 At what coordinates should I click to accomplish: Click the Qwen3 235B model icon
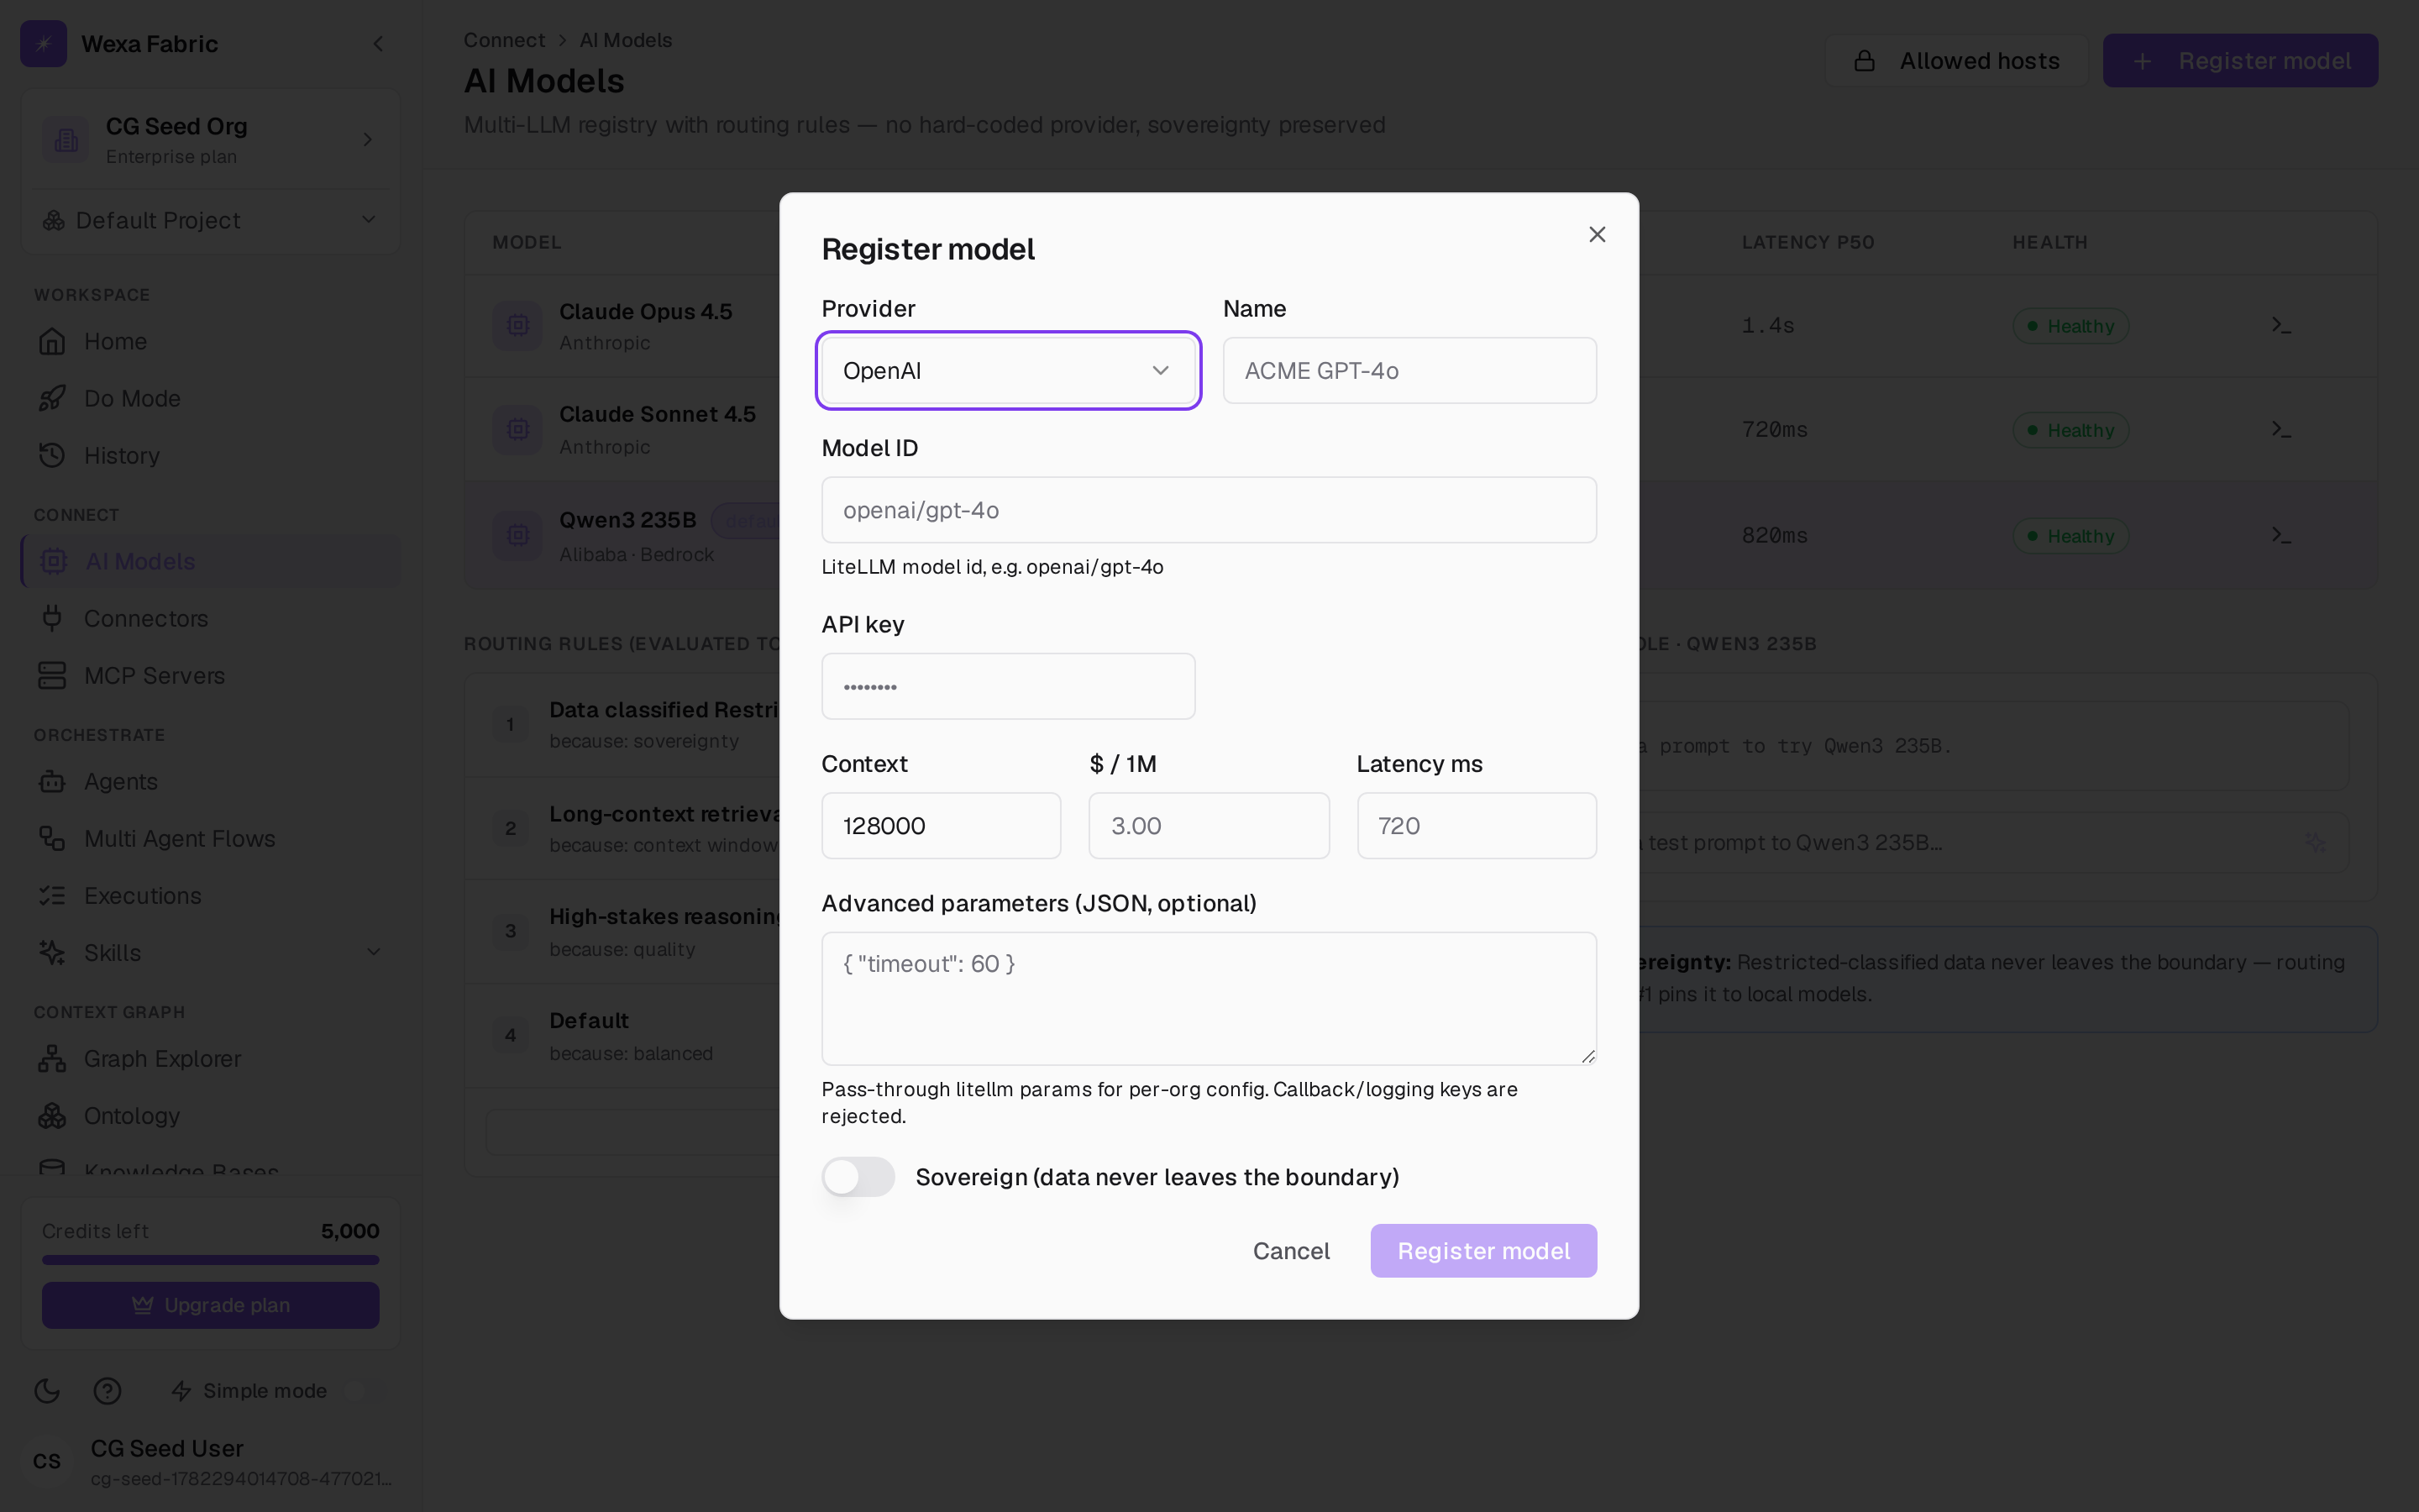point(517,535)
